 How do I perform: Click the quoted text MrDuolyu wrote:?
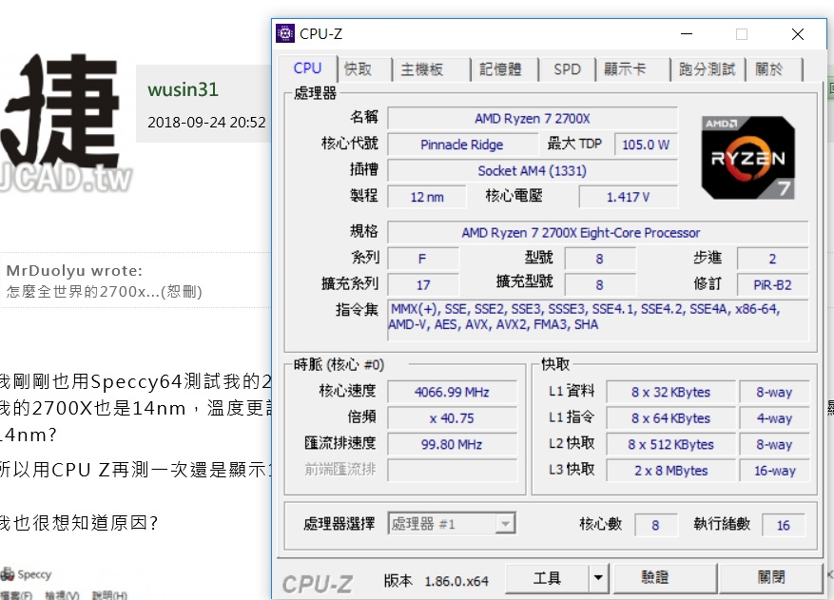(74, 271)
